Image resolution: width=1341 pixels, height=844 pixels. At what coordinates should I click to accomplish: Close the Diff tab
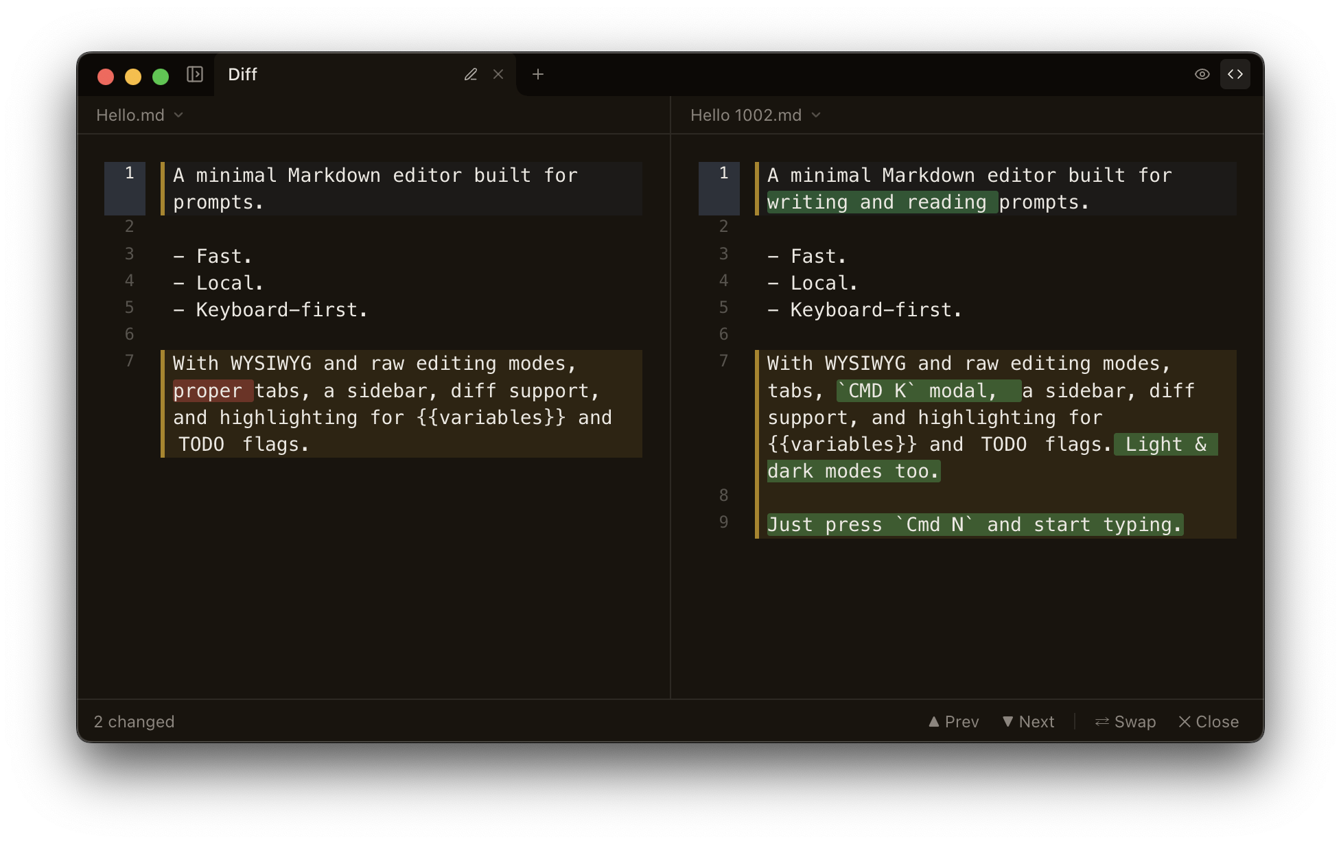click(498, 74)
